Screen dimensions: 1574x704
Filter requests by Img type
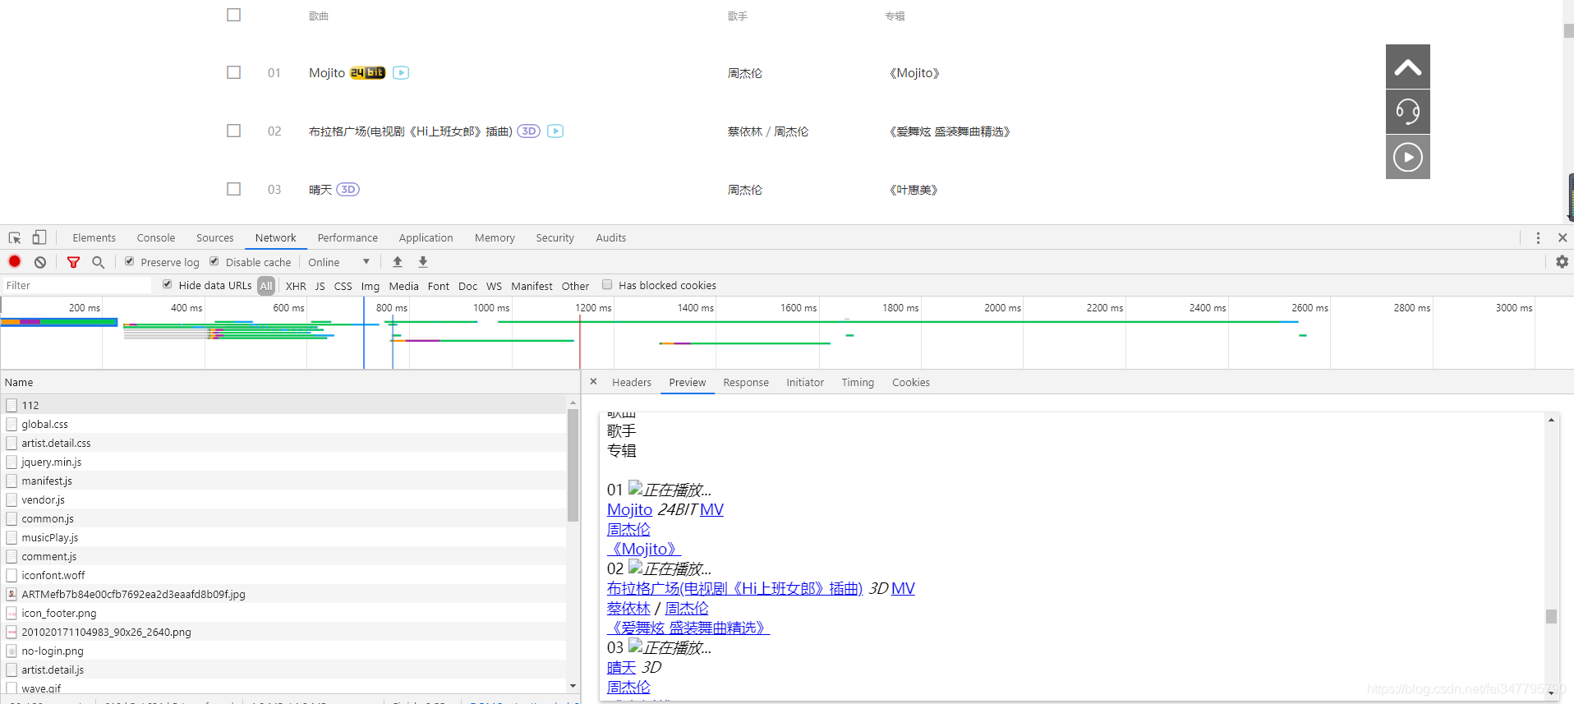[370, 286]
